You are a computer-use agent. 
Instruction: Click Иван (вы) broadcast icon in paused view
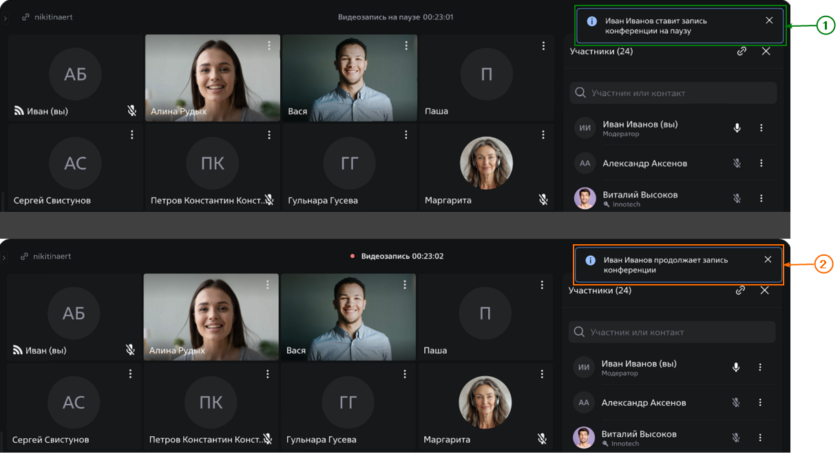[x=19, y=111]
